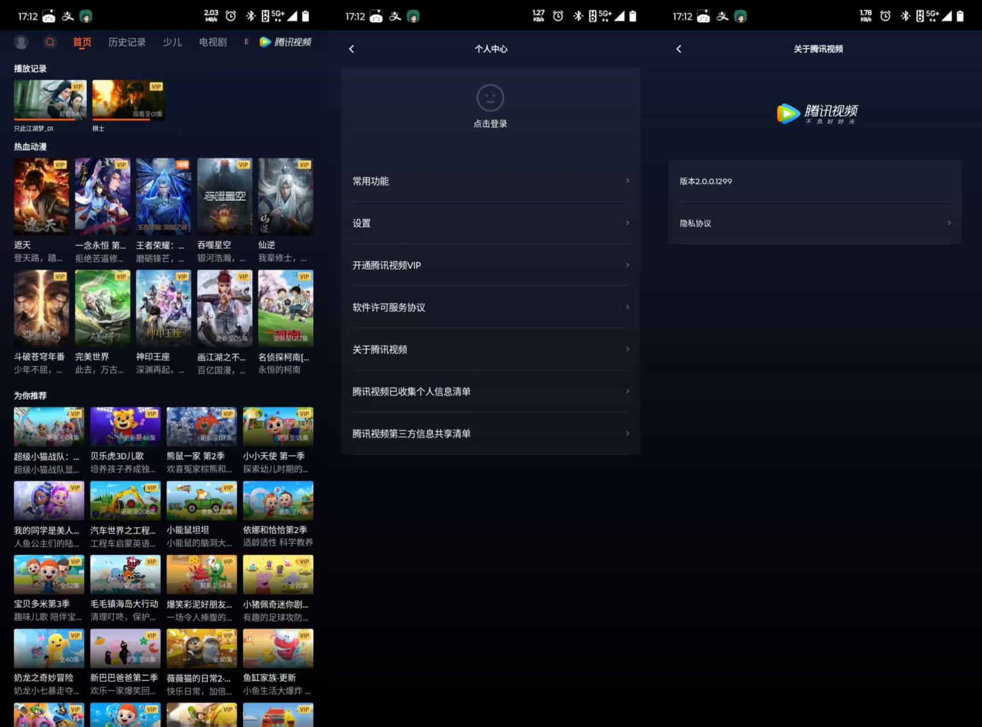Open 开通腾讯视频VIP
982x727 pixels.
pos(386,265)
